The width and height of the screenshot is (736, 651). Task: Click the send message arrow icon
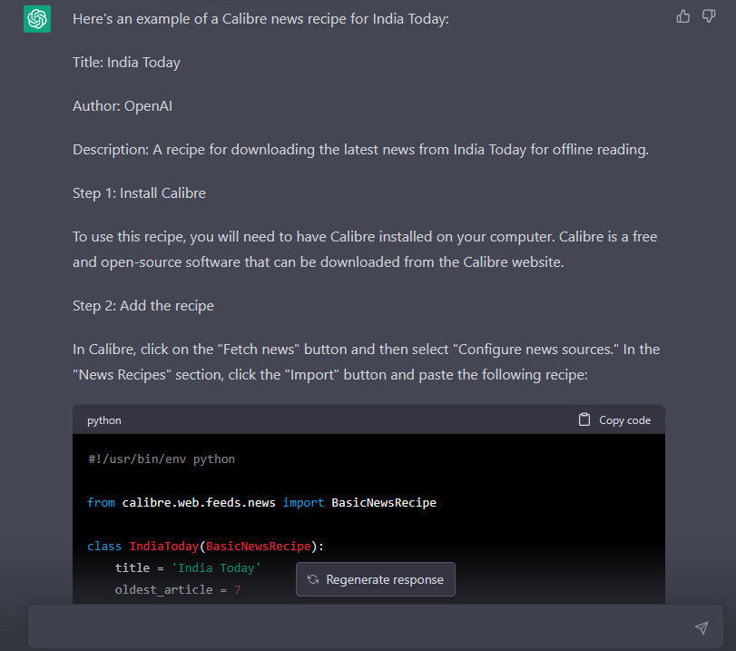coord(702,627)
